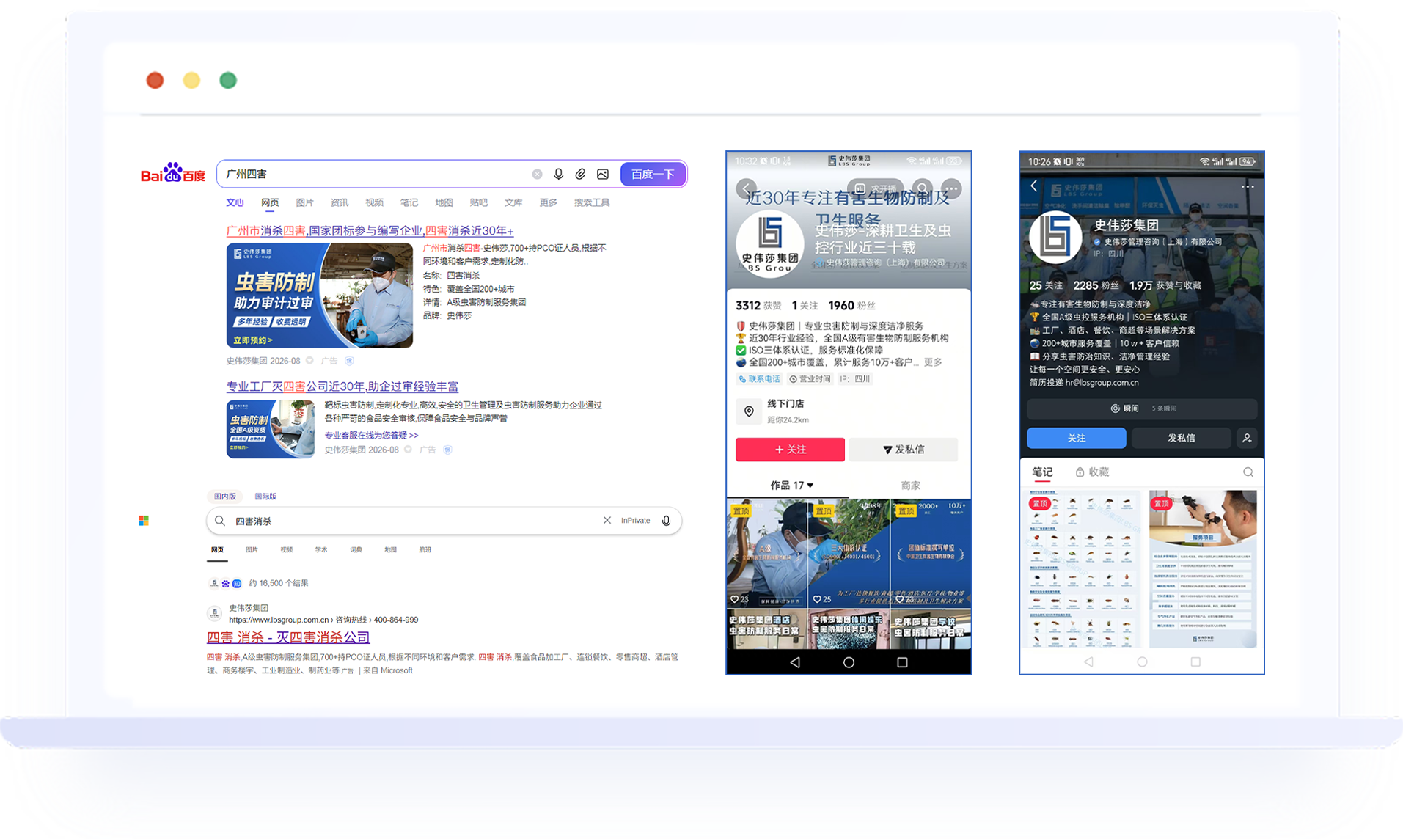Tap search icon atop the 10:32 phone profile

click(922, 188)
